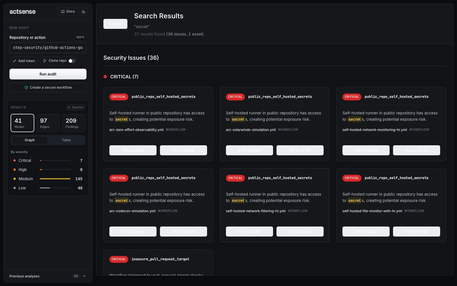Screen dimensions: 457x286
Task: Click the arc-codecov-simulation.yml file name
Action: 132,211
